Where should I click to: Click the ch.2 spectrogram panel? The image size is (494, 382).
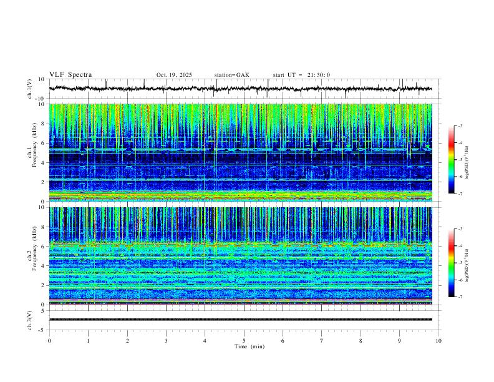tap(240, 256)
